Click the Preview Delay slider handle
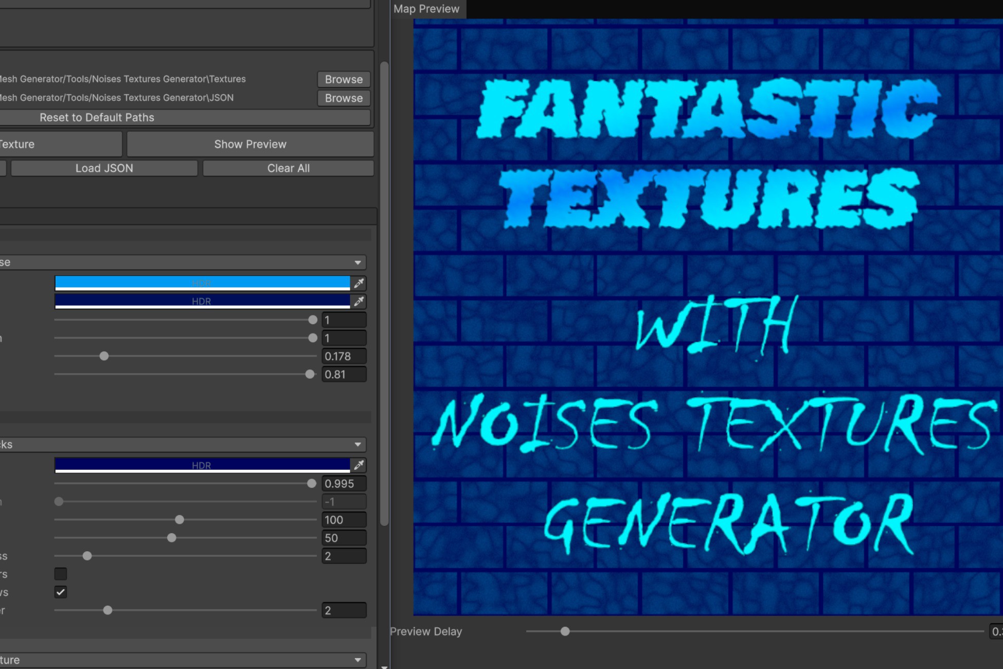 pyautogui.click(x=565, y=631)
